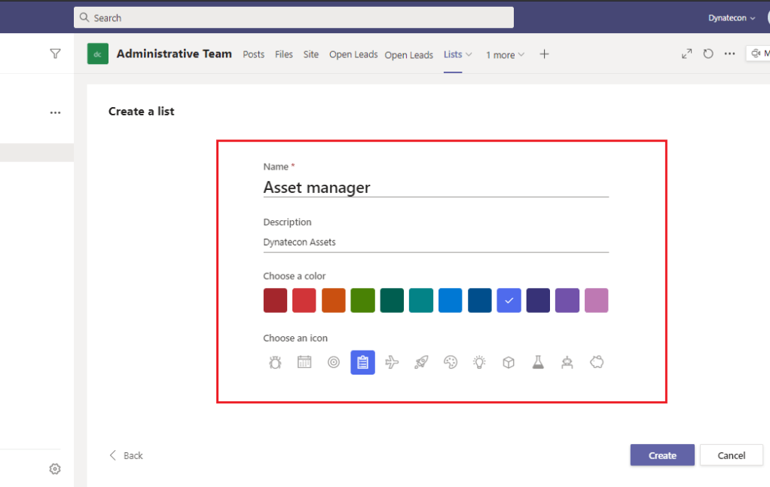
Task: Select the already-checked clipboard icon
Action: pos(362,363)
